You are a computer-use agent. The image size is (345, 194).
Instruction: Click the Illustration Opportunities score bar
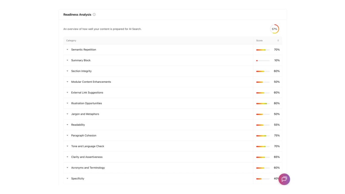(x=263, y=103)
